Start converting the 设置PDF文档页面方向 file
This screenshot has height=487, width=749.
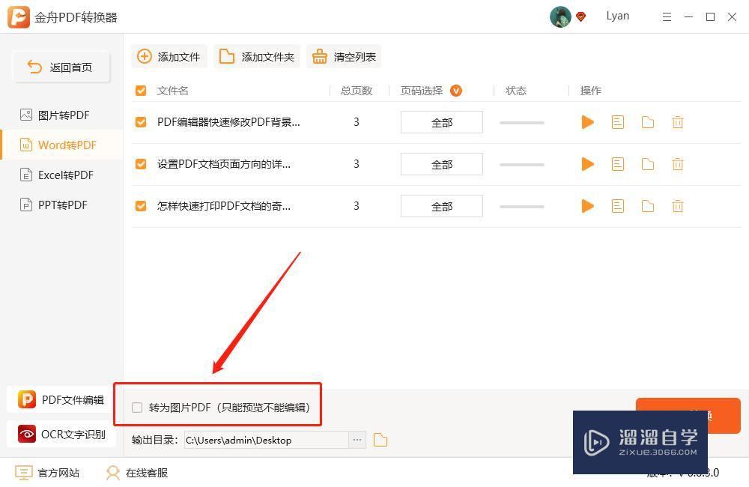pyautogui.click(x=587, y=164)
